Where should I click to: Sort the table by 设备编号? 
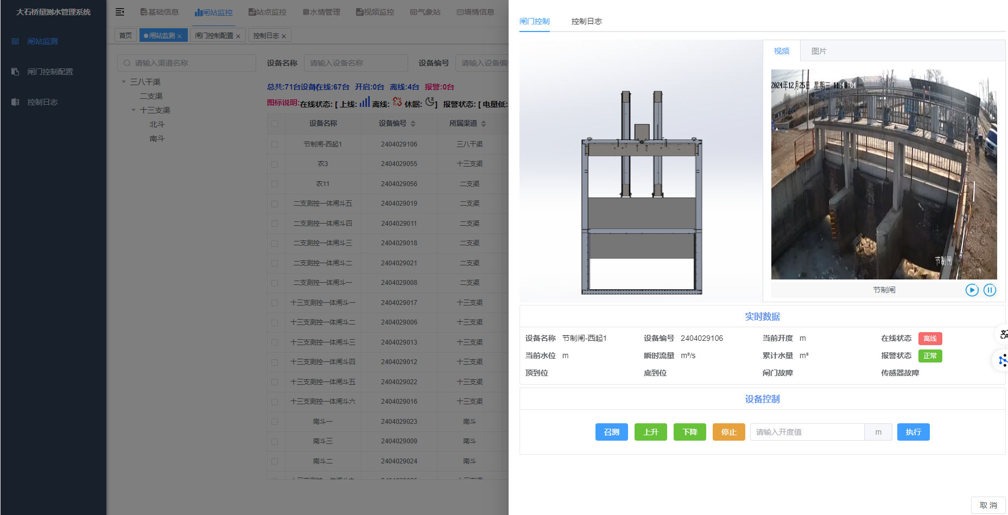coord(413,124)
